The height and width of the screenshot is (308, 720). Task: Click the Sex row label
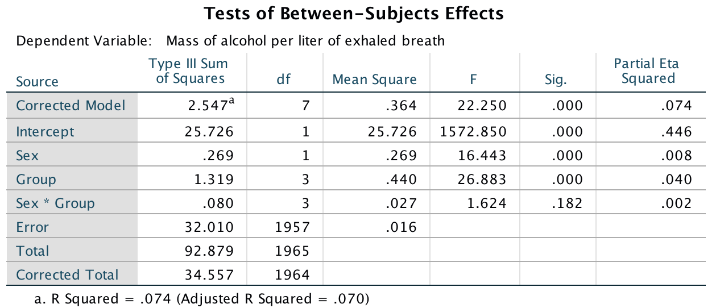[x=27, y=156]
